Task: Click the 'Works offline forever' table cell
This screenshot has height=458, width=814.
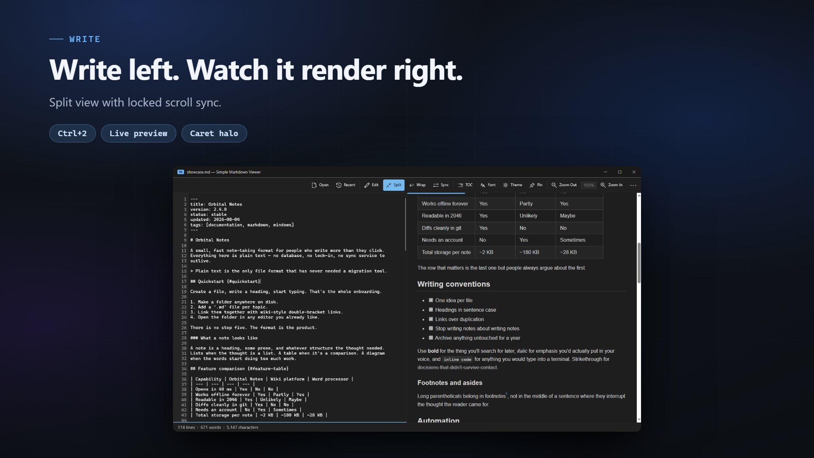Action: [x=446, y=204]
